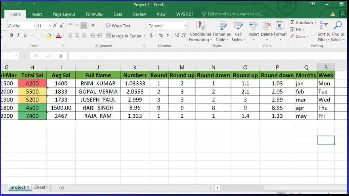
Task: Top align cell contents
Action: pyautogui.click(x=70, y=25)
